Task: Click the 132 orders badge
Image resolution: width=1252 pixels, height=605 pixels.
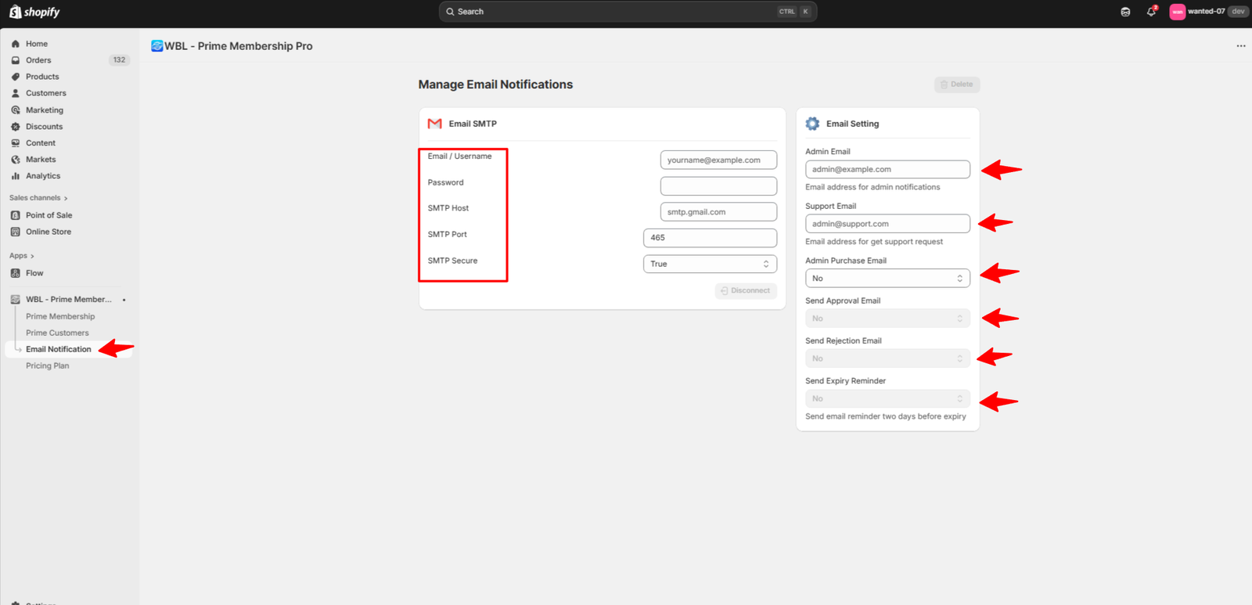Action: tap(119, 60)
